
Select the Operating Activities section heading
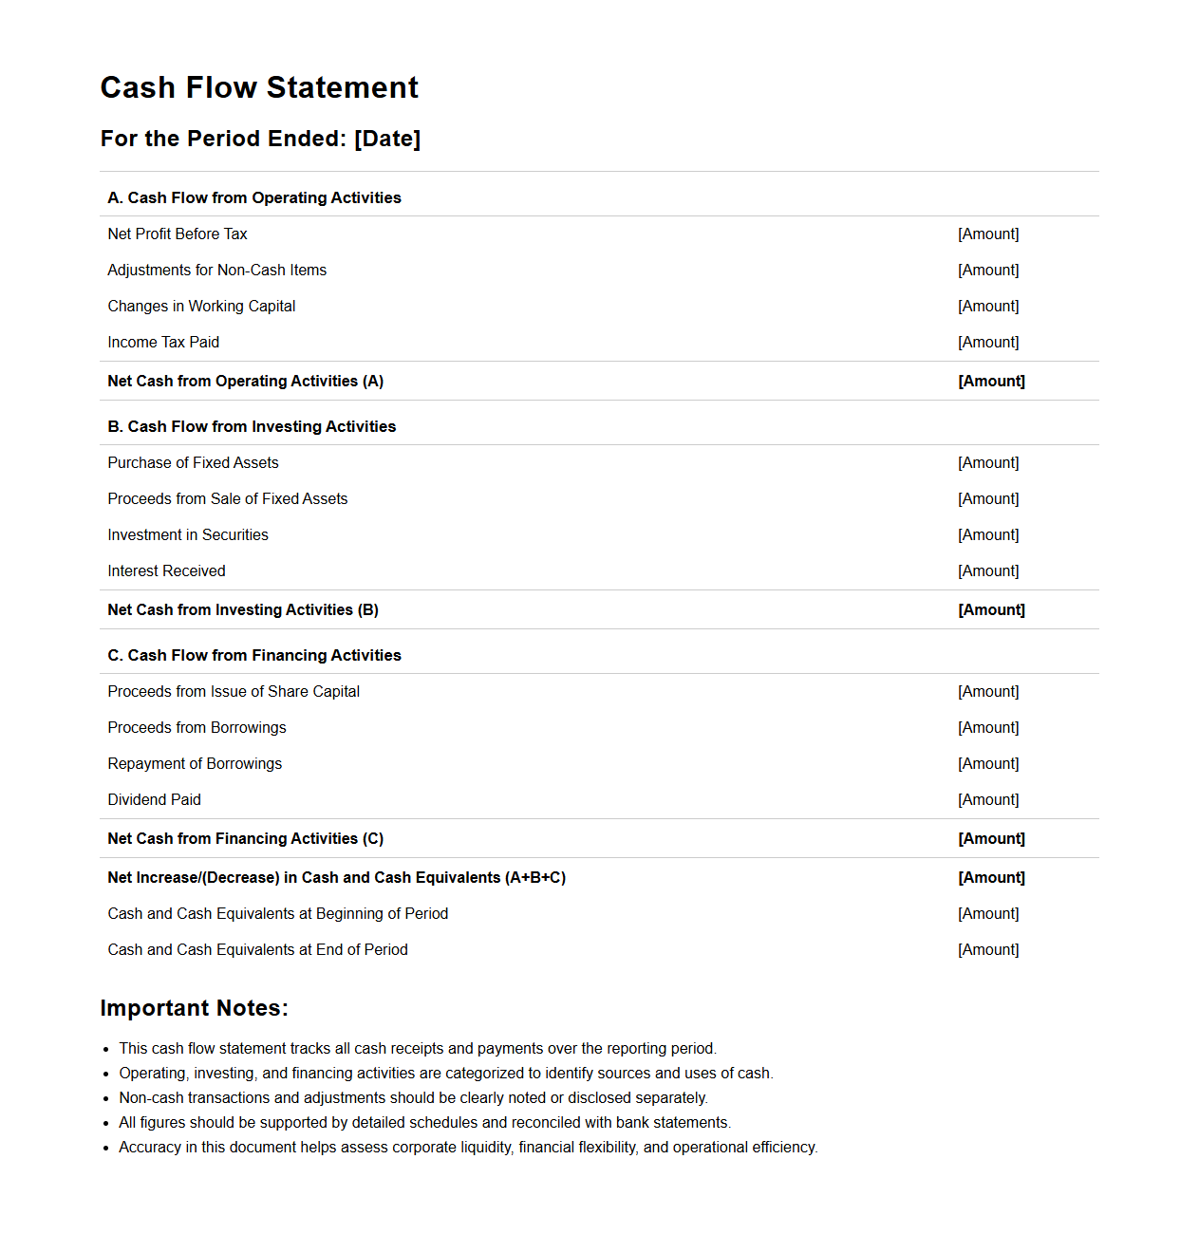tap(254, 197)
